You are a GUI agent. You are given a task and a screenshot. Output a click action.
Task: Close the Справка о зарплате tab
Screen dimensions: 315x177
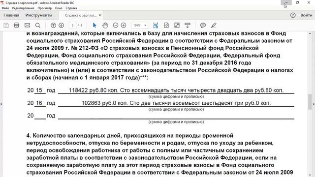pos(99,15)
